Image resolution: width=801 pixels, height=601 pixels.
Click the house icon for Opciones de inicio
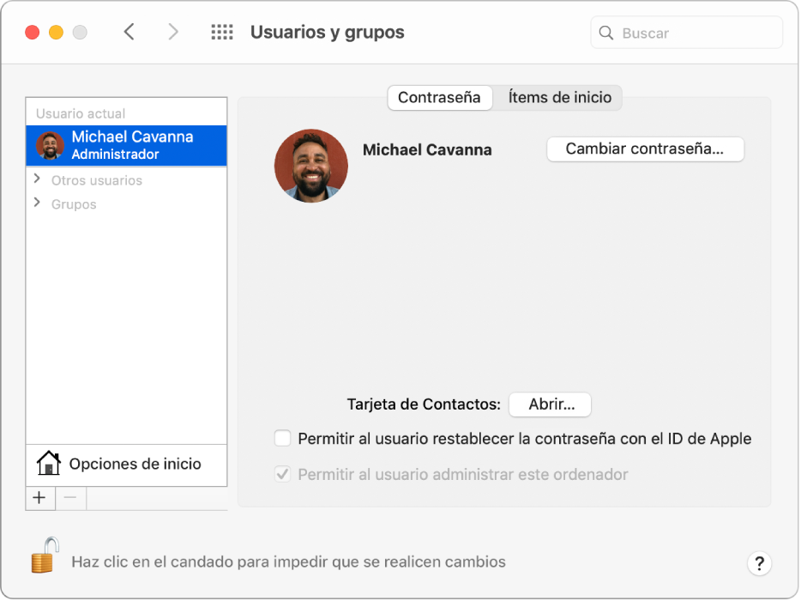49,463
